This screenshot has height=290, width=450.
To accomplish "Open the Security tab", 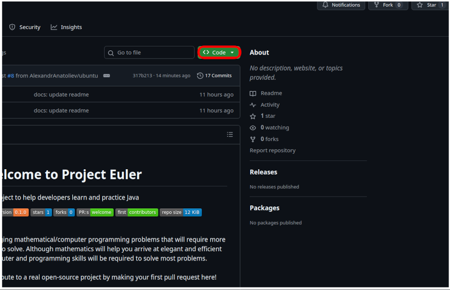I will pos(25,27).
